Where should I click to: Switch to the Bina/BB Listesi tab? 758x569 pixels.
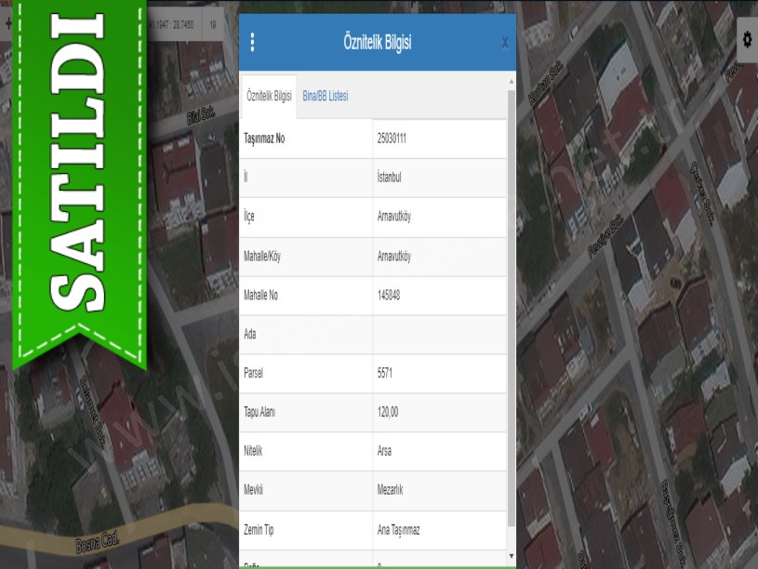(x=325, y=96)
